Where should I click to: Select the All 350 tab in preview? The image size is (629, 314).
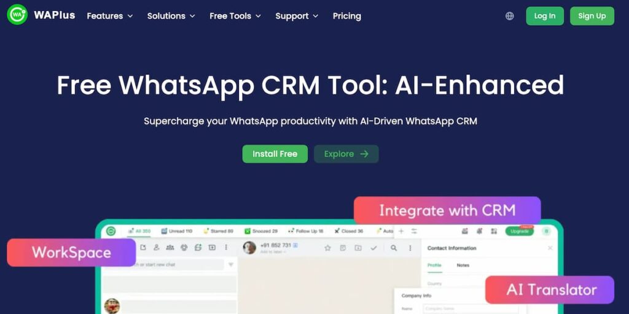pyautogui.click(x=139, y=231)
